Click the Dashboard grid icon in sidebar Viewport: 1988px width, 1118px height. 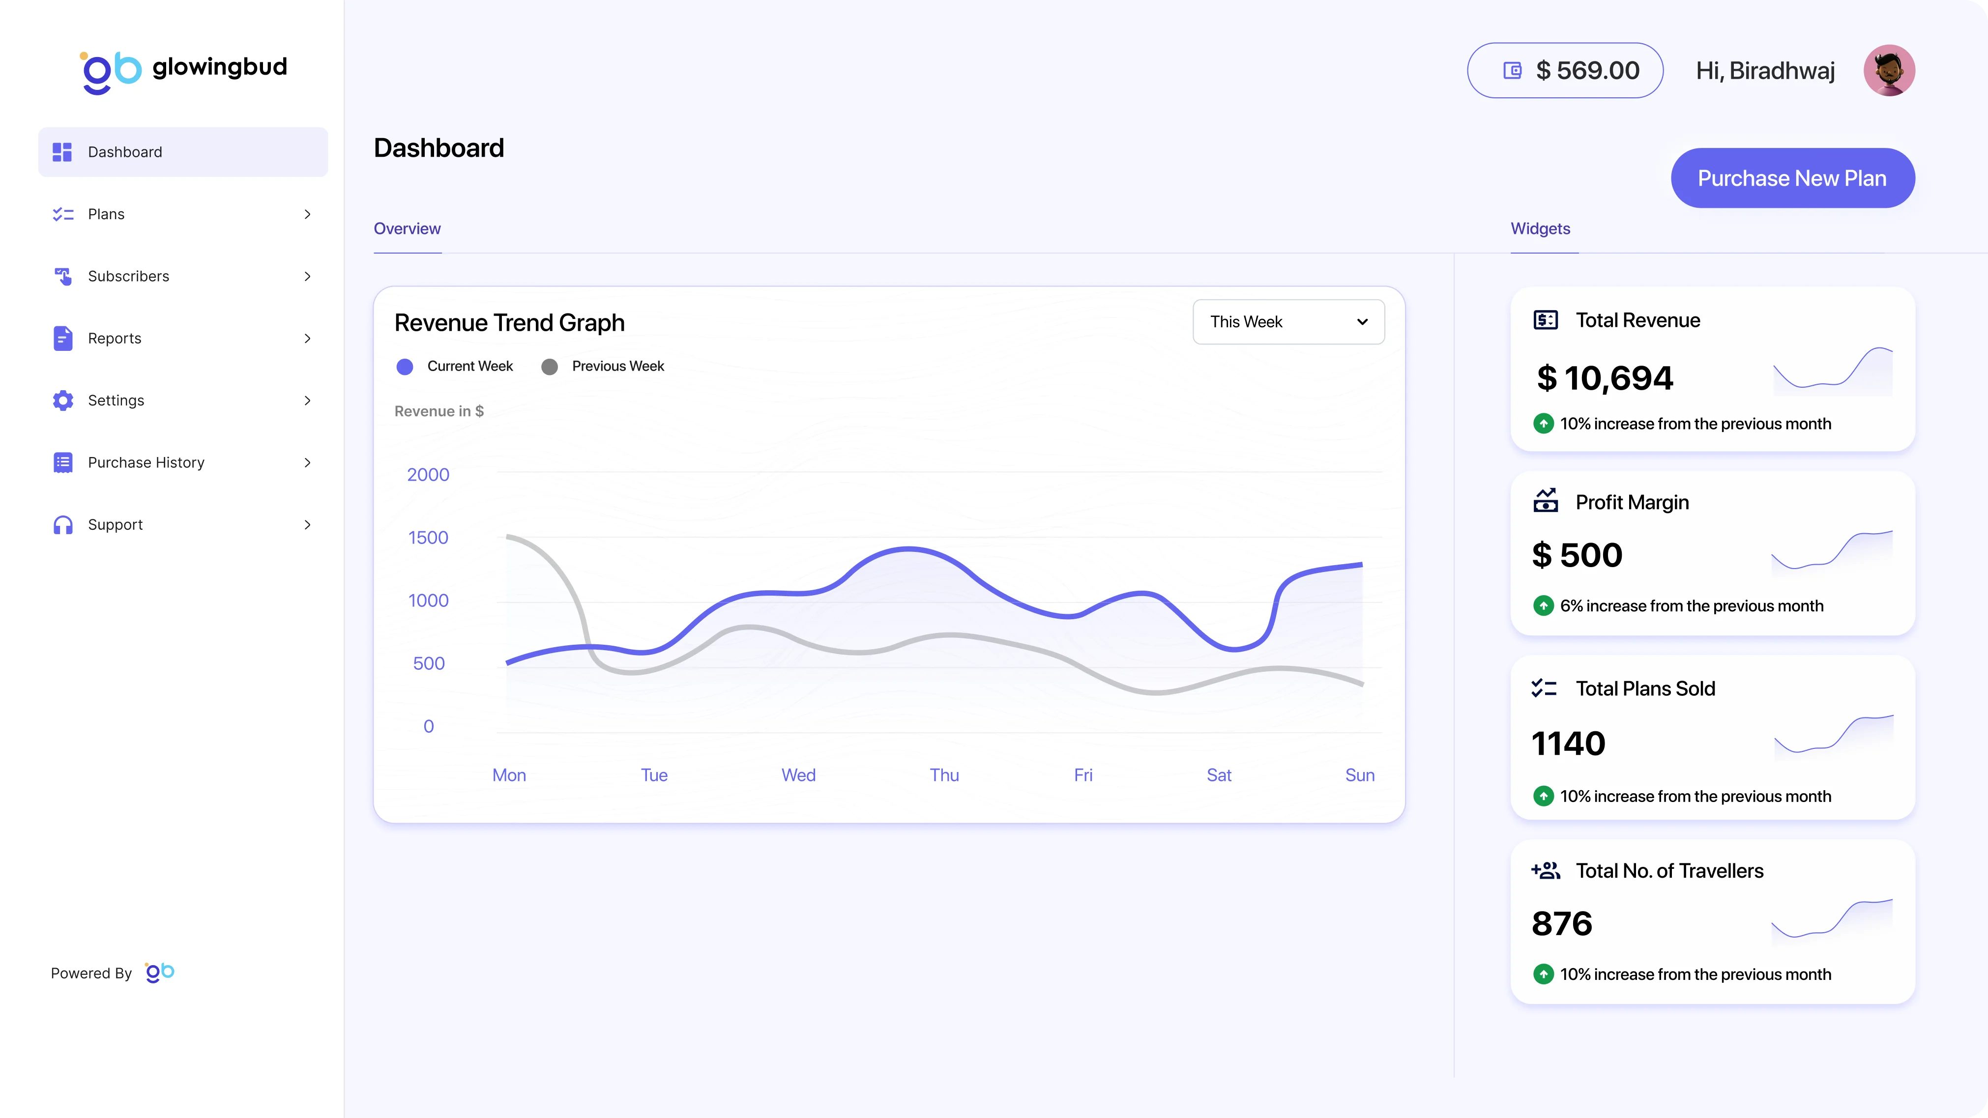62,152
